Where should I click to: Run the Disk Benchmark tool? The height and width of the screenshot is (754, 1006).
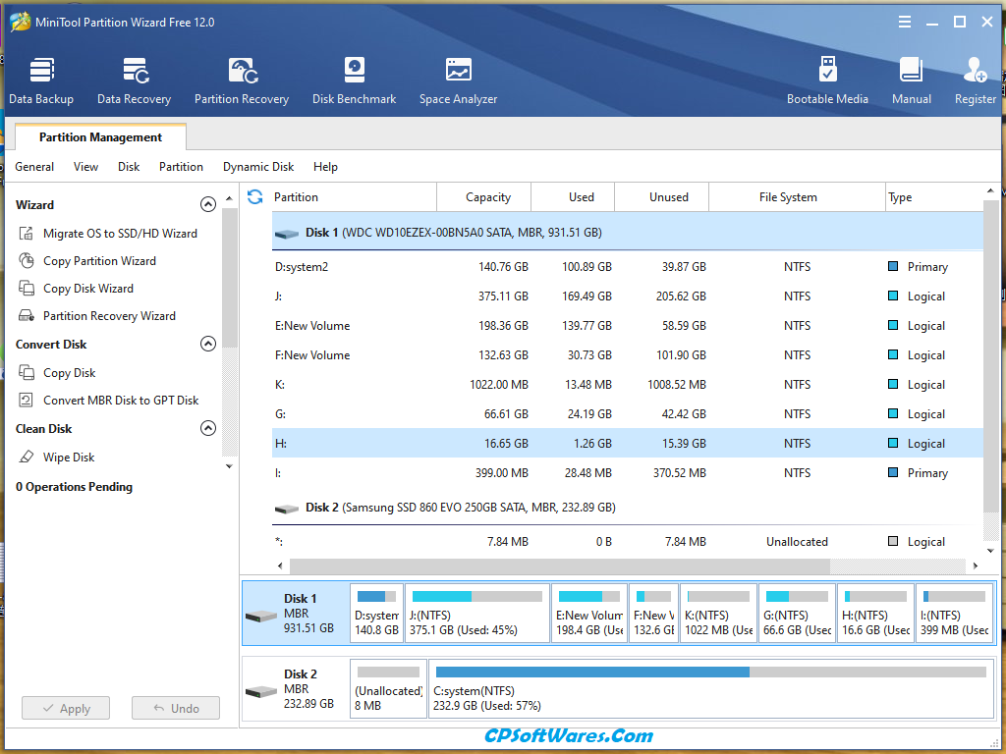[x=354, y=79]
